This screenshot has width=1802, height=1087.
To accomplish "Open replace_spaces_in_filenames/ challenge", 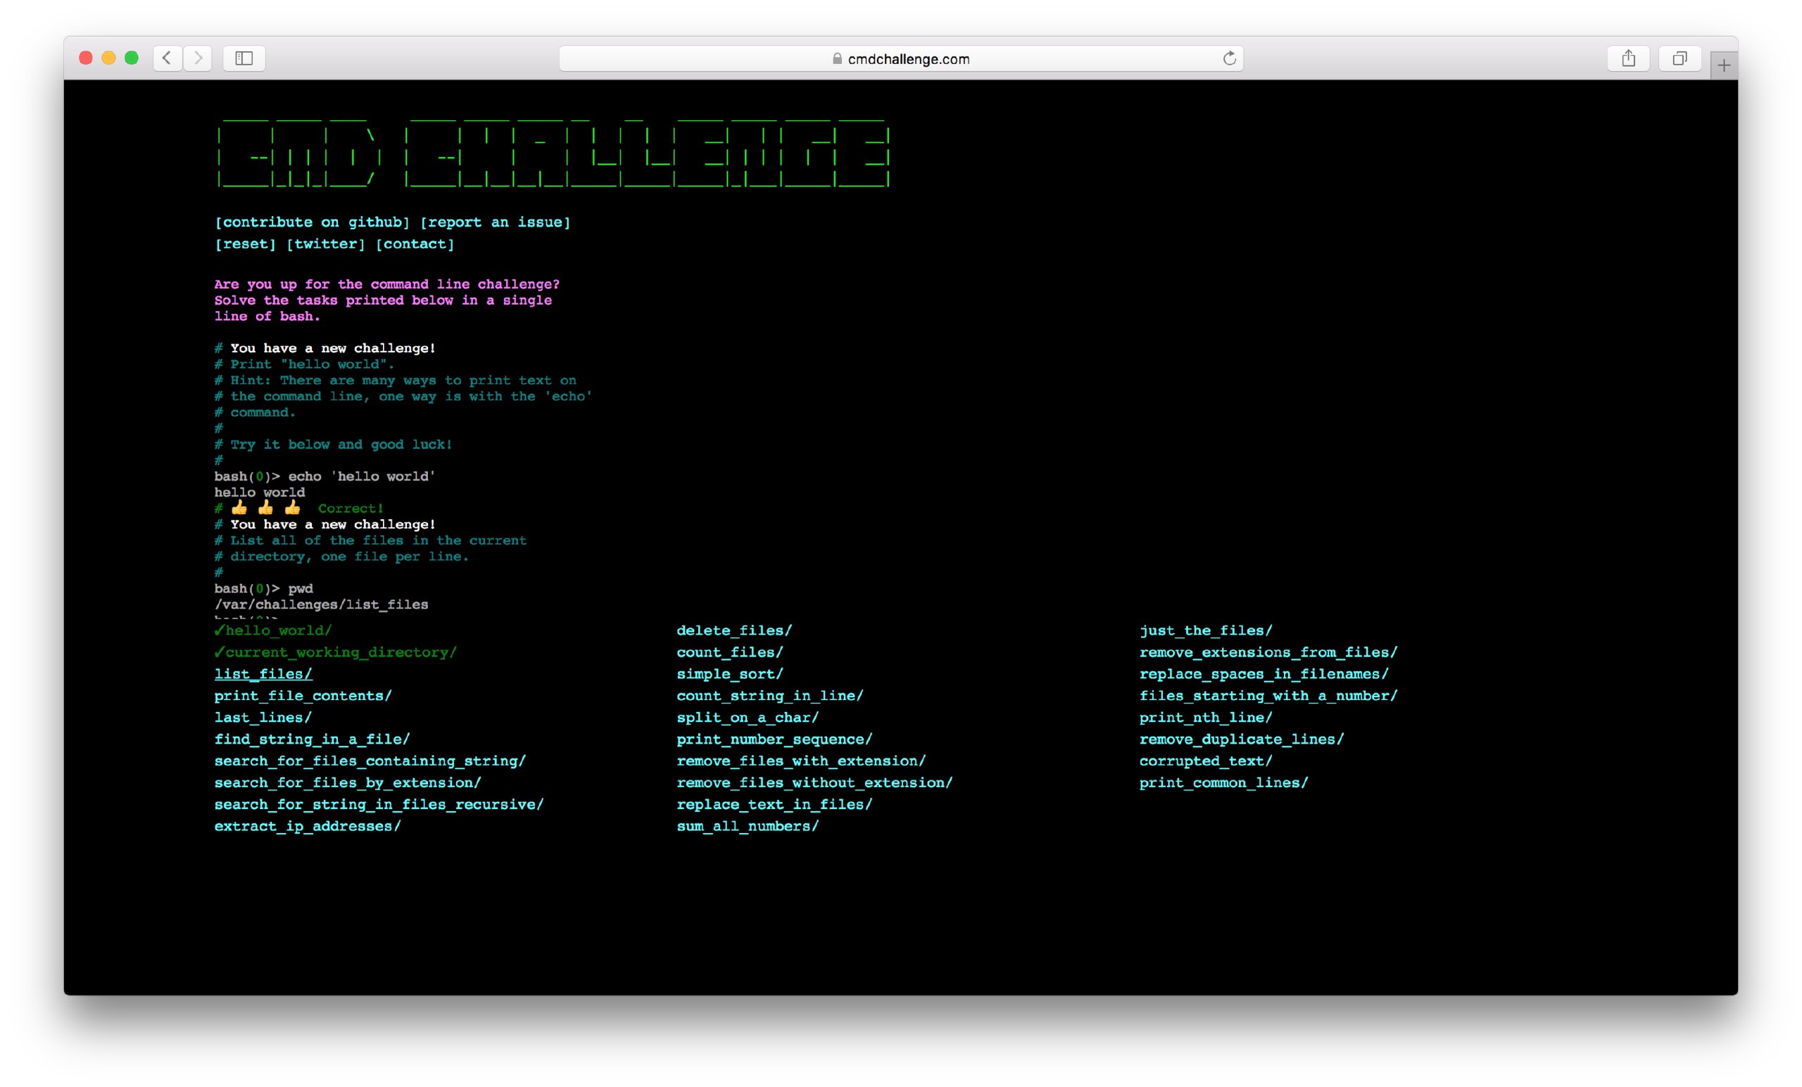I will pos(1264,674).
